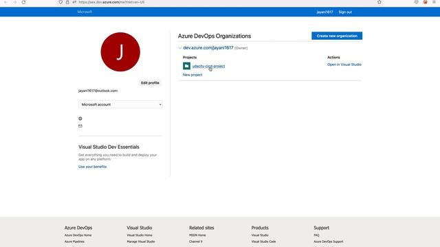Open Azure DevOps Support footer link
440x247 pixels.
(x=329, y=242)
